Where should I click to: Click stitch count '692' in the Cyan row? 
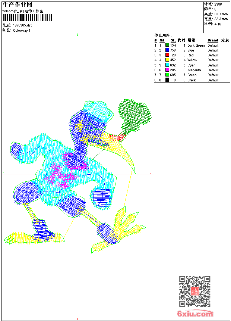(173, 65)
